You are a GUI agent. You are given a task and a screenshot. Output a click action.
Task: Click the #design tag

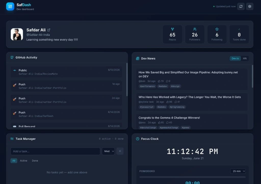click(175, 86)
